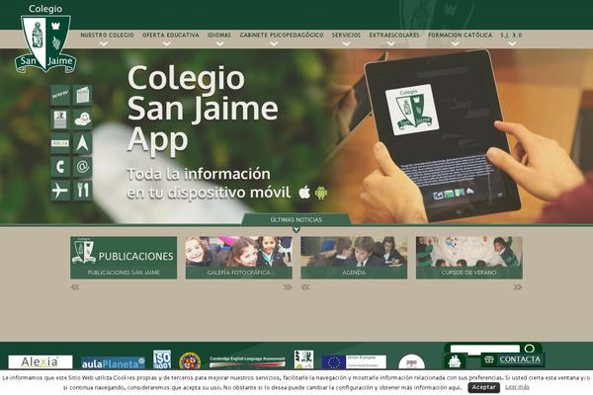Viewport: 593px width, 395px height.
Task: Open the www website icon tile
Action: point(60,95)
